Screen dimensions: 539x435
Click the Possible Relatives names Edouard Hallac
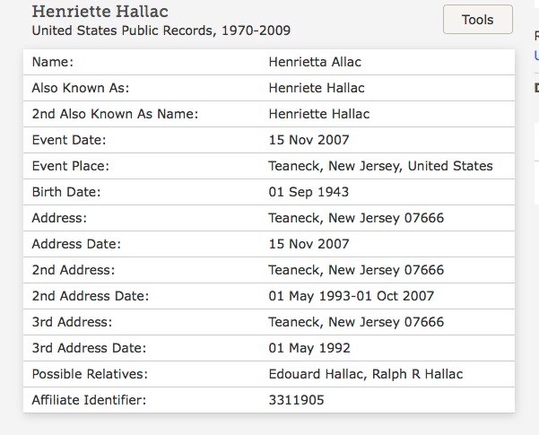(x=317, y=374)
